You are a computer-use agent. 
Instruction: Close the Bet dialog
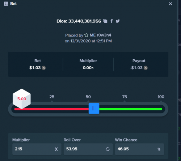point(171,4)
